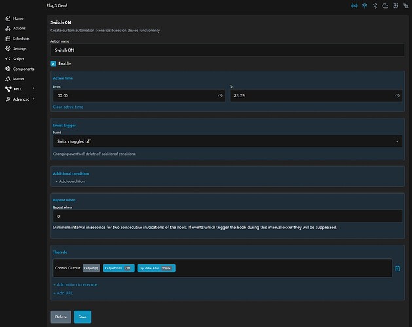This screenshot has width=412, height=327.
Task: Open the Home page icon
Action: pos(8,18)
